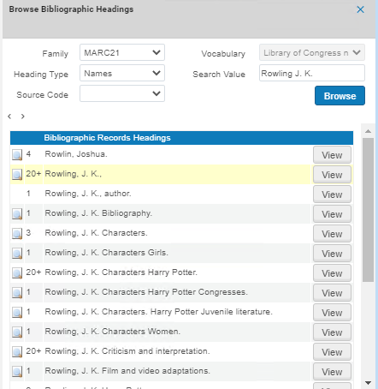This screenshot has width=378, height=389.
Task: Open the Heading Type dropdown showing Names
Action: (122, 73)
